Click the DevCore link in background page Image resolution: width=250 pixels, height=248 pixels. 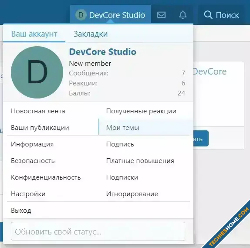[x=210, y=71]
